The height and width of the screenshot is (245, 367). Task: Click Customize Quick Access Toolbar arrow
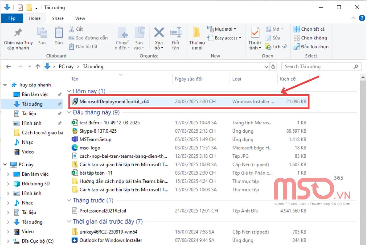36,8
